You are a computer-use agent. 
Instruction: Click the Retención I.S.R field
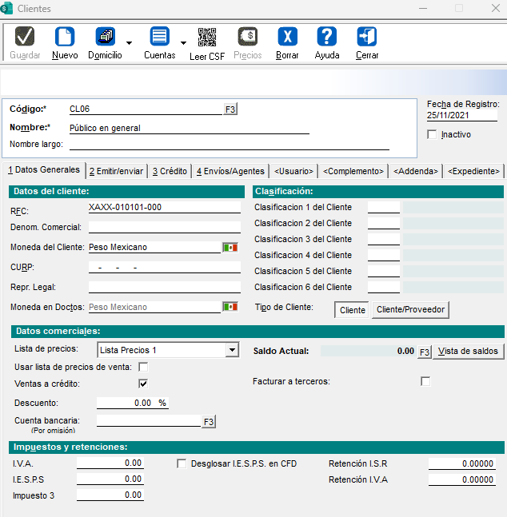click(461, 463)
